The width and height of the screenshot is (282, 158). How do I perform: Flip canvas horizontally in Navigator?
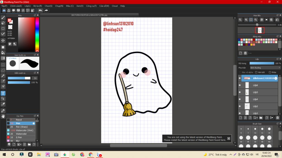pyautogui.click(x=277, y=20)
